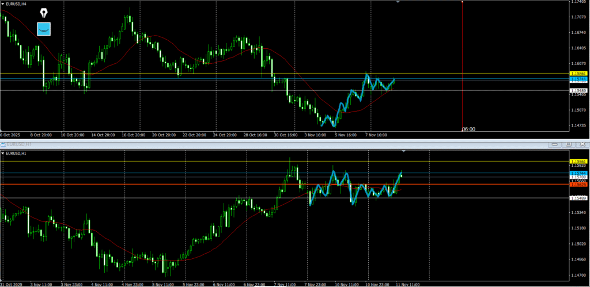The height and width of the screenshot is (287, 590).
Task: Click the 06:00 time label on H4 chart
Action: click(x=468, y=129)
